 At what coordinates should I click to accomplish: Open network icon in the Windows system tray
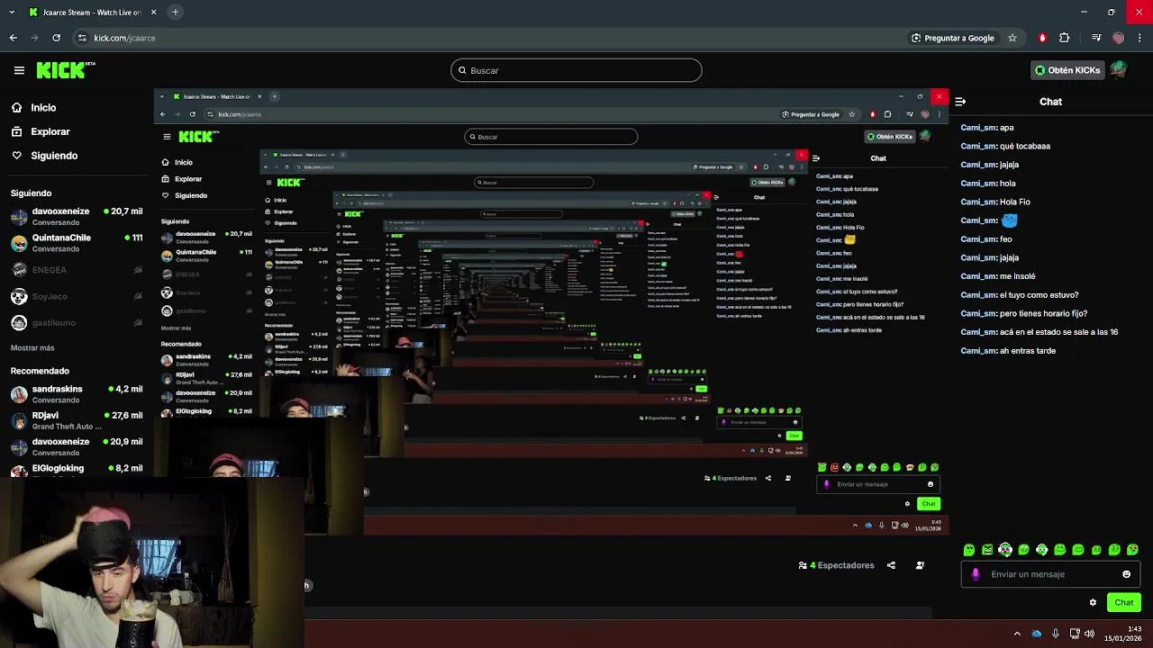(x=1074, y=634)
